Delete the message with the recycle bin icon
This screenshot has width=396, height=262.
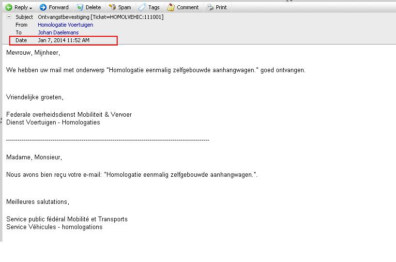pos(80,7)
